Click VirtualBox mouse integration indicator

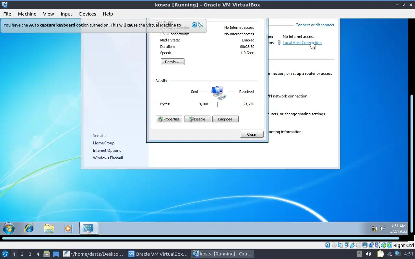(x=384, y=245)
